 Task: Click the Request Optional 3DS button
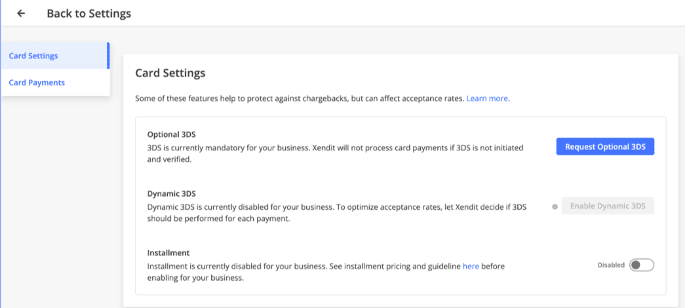pos(605,146)
